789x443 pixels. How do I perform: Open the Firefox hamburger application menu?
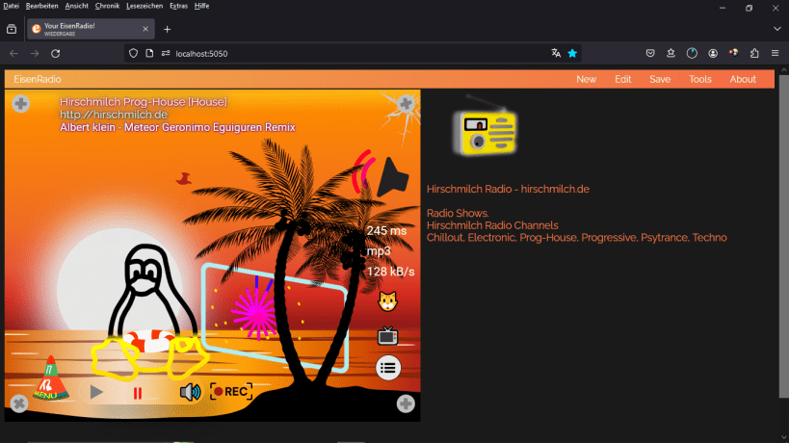pyautogui.click(x=775, y=53)
